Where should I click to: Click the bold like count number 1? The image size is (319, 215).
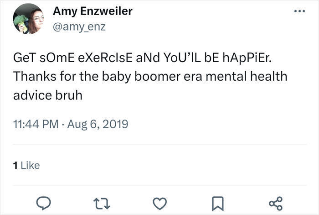coord(15,165)
